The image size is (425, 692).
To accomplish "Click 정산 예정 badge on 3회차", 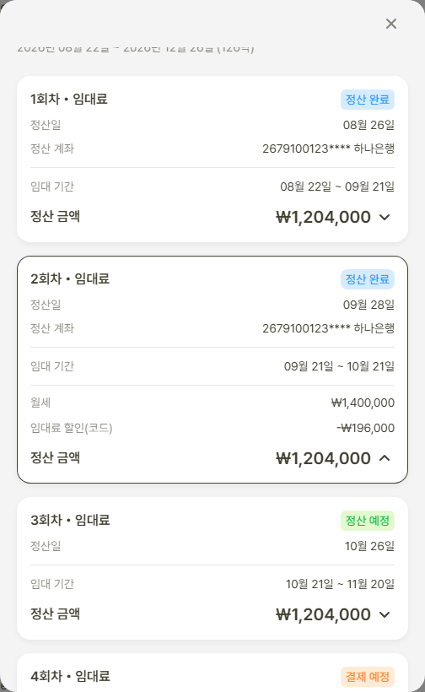I will (368, 521).
